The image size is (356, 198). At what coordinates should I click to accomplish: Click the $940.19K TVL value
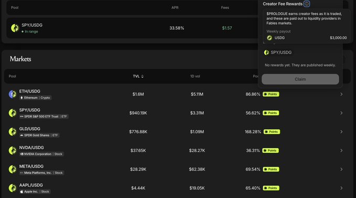(138, 113)
